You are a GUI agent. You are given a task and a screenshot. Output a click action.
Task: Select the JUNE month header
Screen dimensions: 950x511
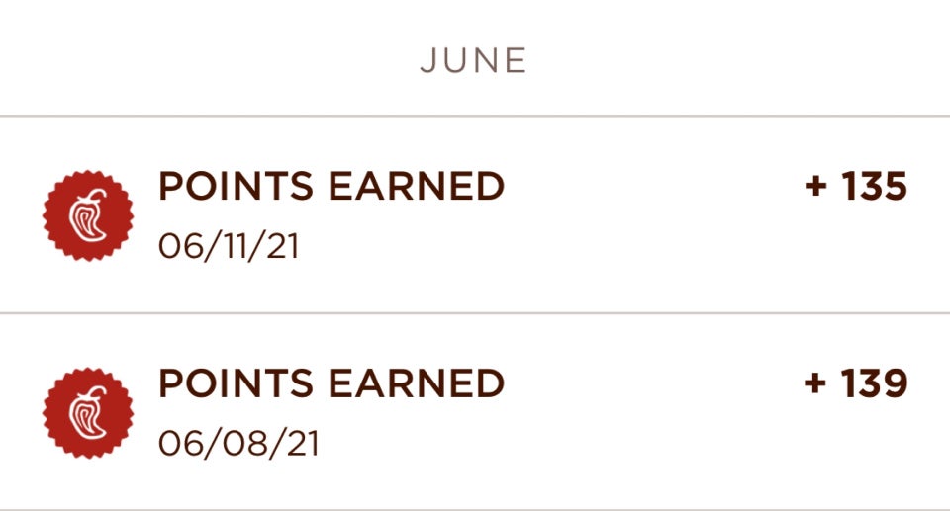(x=473, y=61)
